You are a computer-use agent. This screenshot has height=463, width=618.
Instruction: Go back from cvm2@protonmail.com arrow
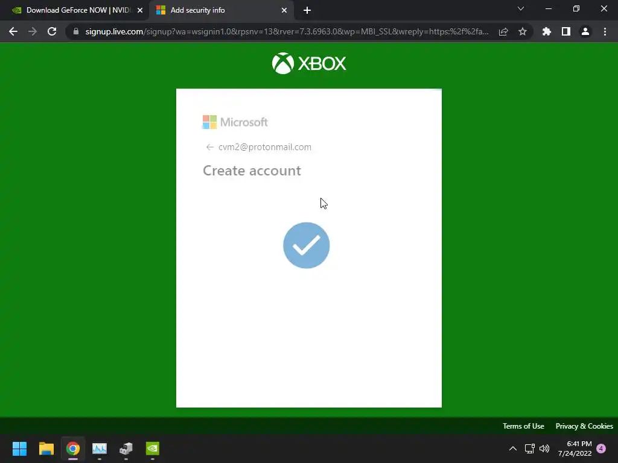[209, 147]
